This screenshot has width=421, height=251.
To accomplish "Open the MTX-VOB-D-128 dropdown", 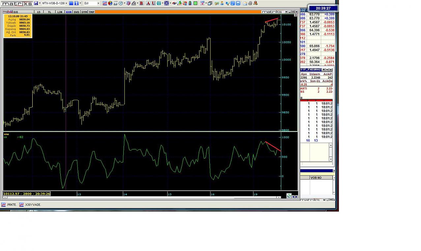I will click(66, 3).
